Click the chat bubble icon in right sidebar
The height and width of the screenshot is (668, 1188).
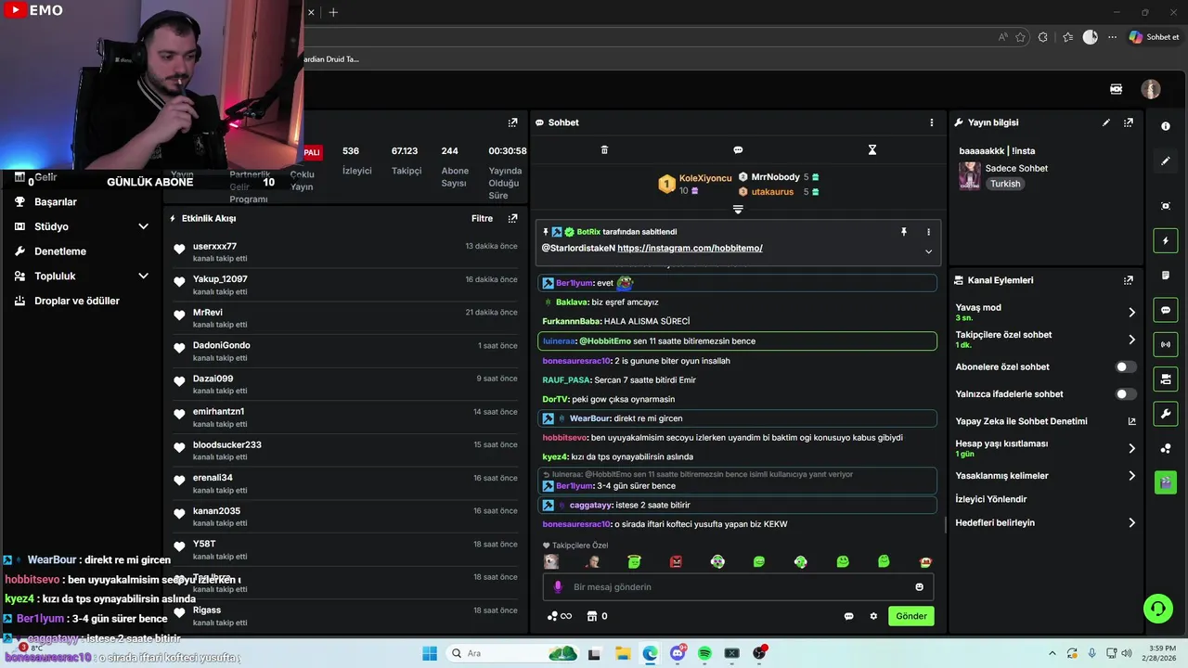(x=1166, y=310)
